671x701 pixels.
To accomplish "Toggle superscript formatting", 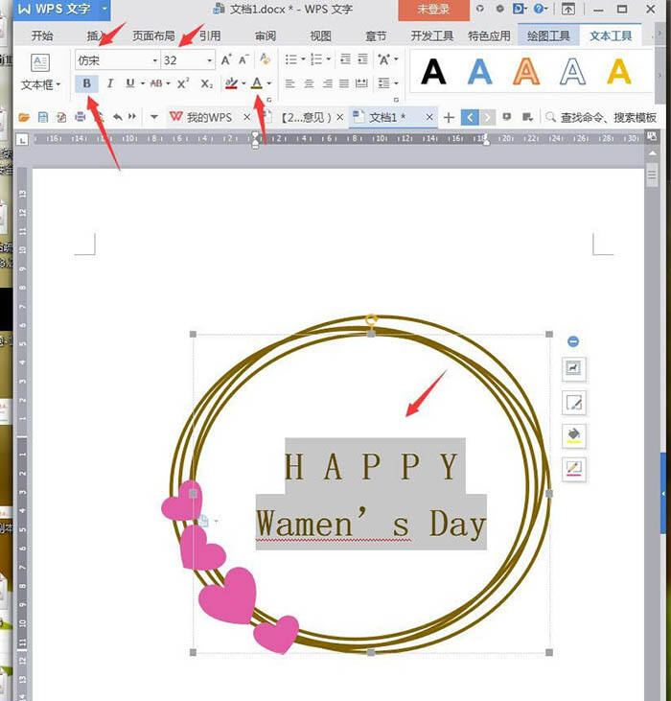I will click(x=183, y=83).
